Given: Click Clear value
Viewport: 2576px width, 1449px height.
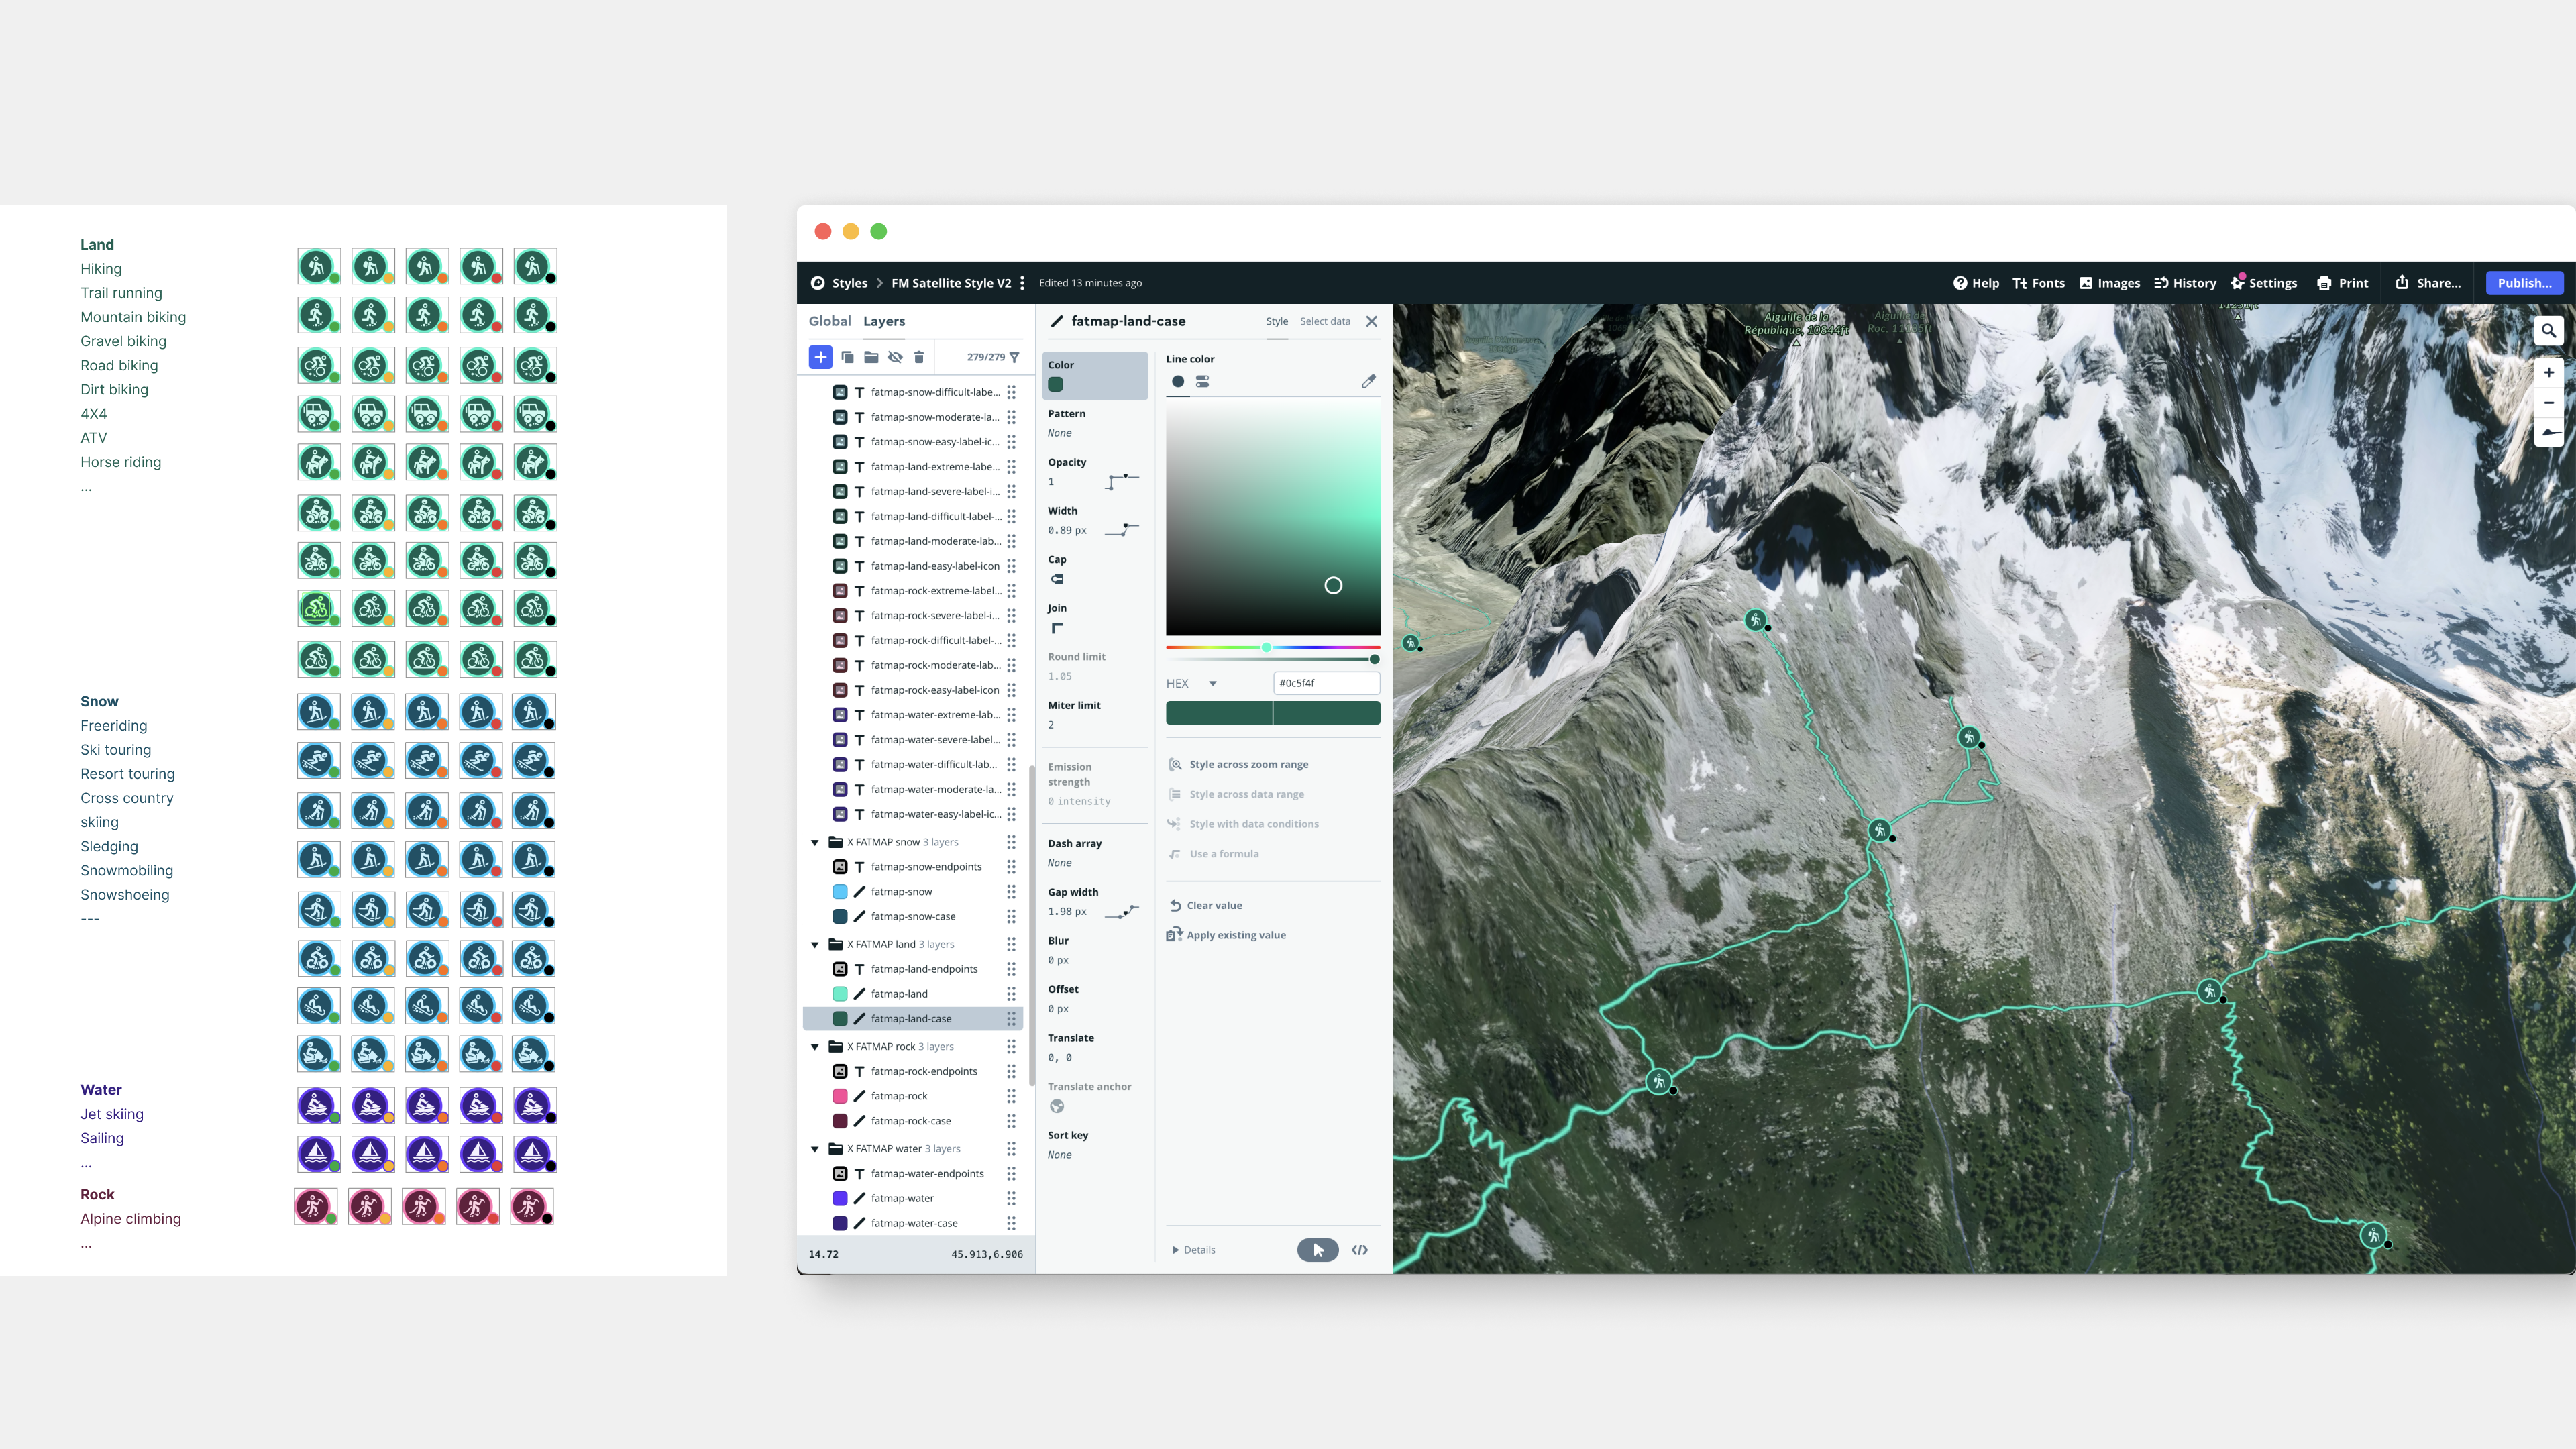Looking at the screenshot, I should point(1206,906).
